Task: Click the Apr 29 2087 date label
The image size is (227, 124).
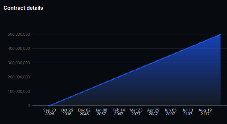Action: [x=153, y=112]
